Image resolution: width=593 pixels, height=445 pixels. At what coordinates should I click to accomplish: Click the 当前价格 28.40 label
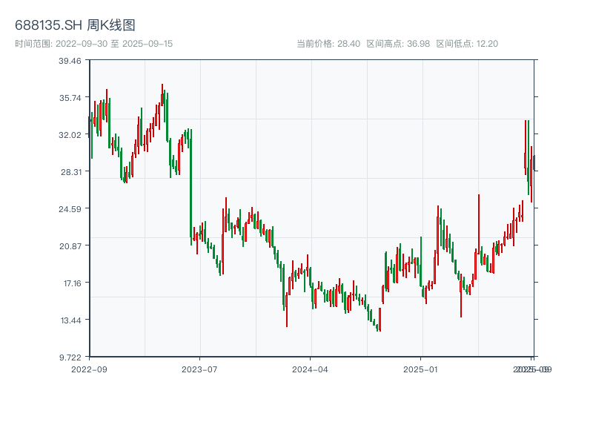click(328, 44)
